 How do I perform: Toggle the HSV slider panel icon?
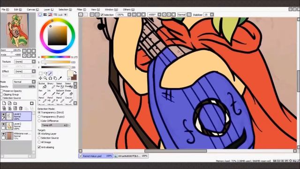(x=50, y=15)
